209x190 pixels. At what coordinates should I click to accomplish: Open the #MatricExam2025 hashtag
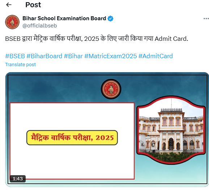click(111, 56)
